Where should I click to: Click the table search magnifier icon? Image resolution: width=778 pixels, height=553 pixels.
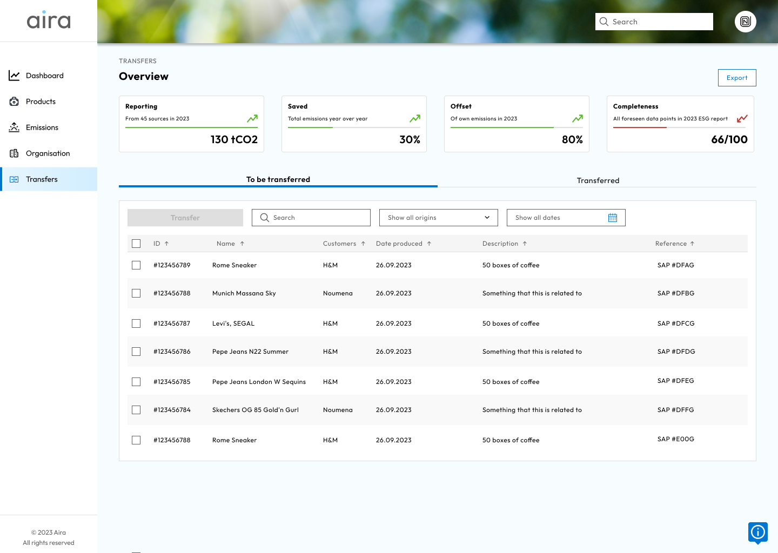click(x=265, y=218)
